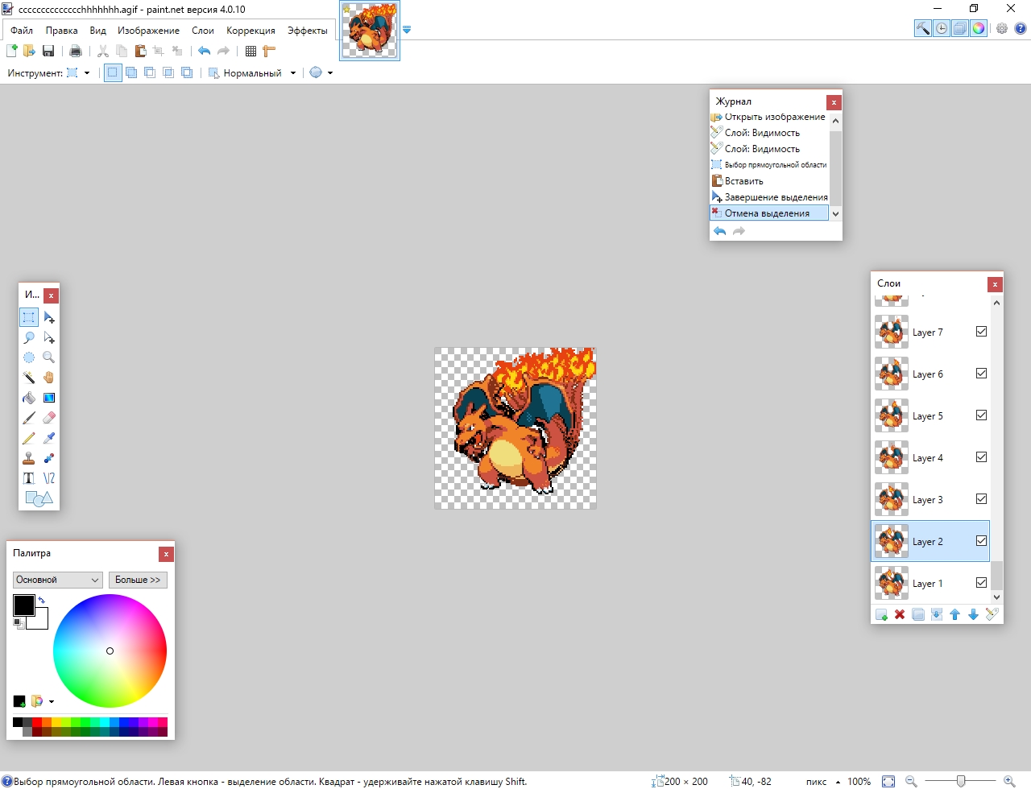Toggle visibility of Layer 3
Screen dimensions: 1031x789
[x=981, y=499]
